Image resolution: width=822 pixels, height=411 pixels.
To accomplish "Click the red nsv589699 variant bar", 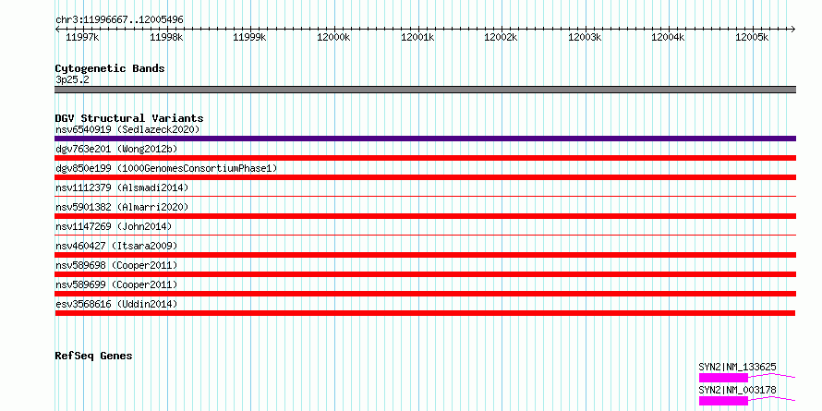I will click(425, 294).
